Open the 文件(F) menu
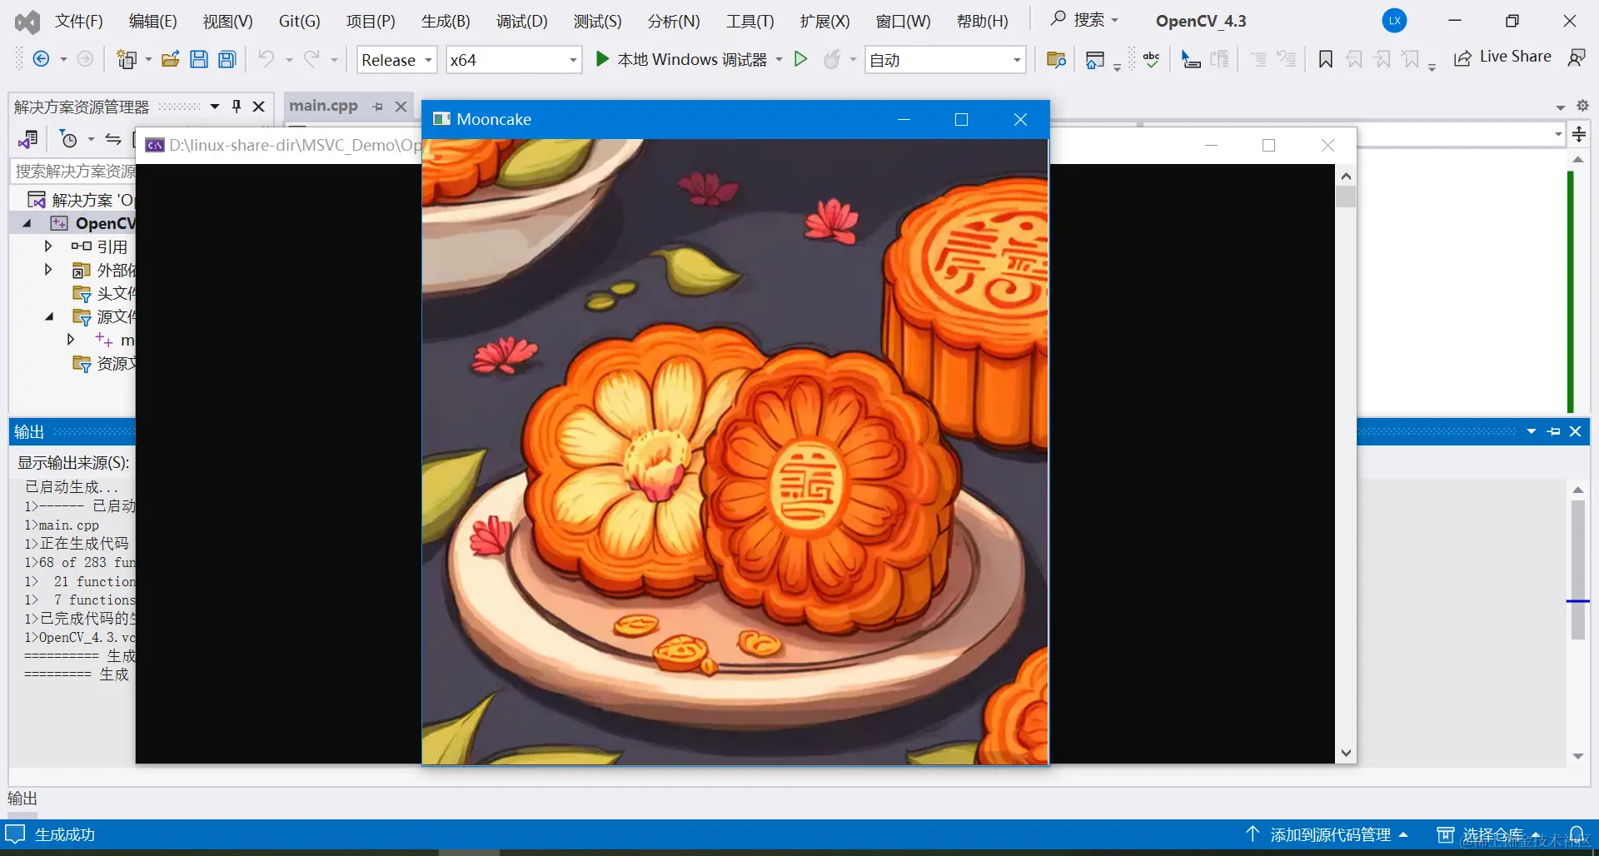This screenshot has height=856, width=1599. (x=79, y=21)
